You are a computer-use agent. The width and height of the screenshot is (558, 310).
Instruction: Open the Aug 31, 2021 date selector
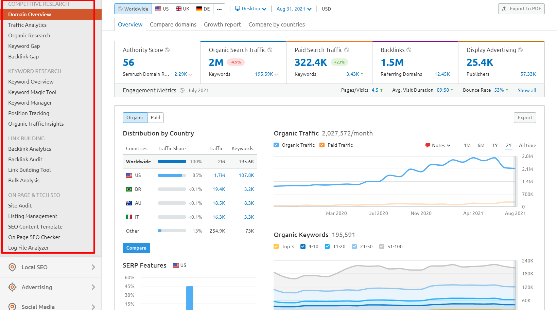(292, 8)
